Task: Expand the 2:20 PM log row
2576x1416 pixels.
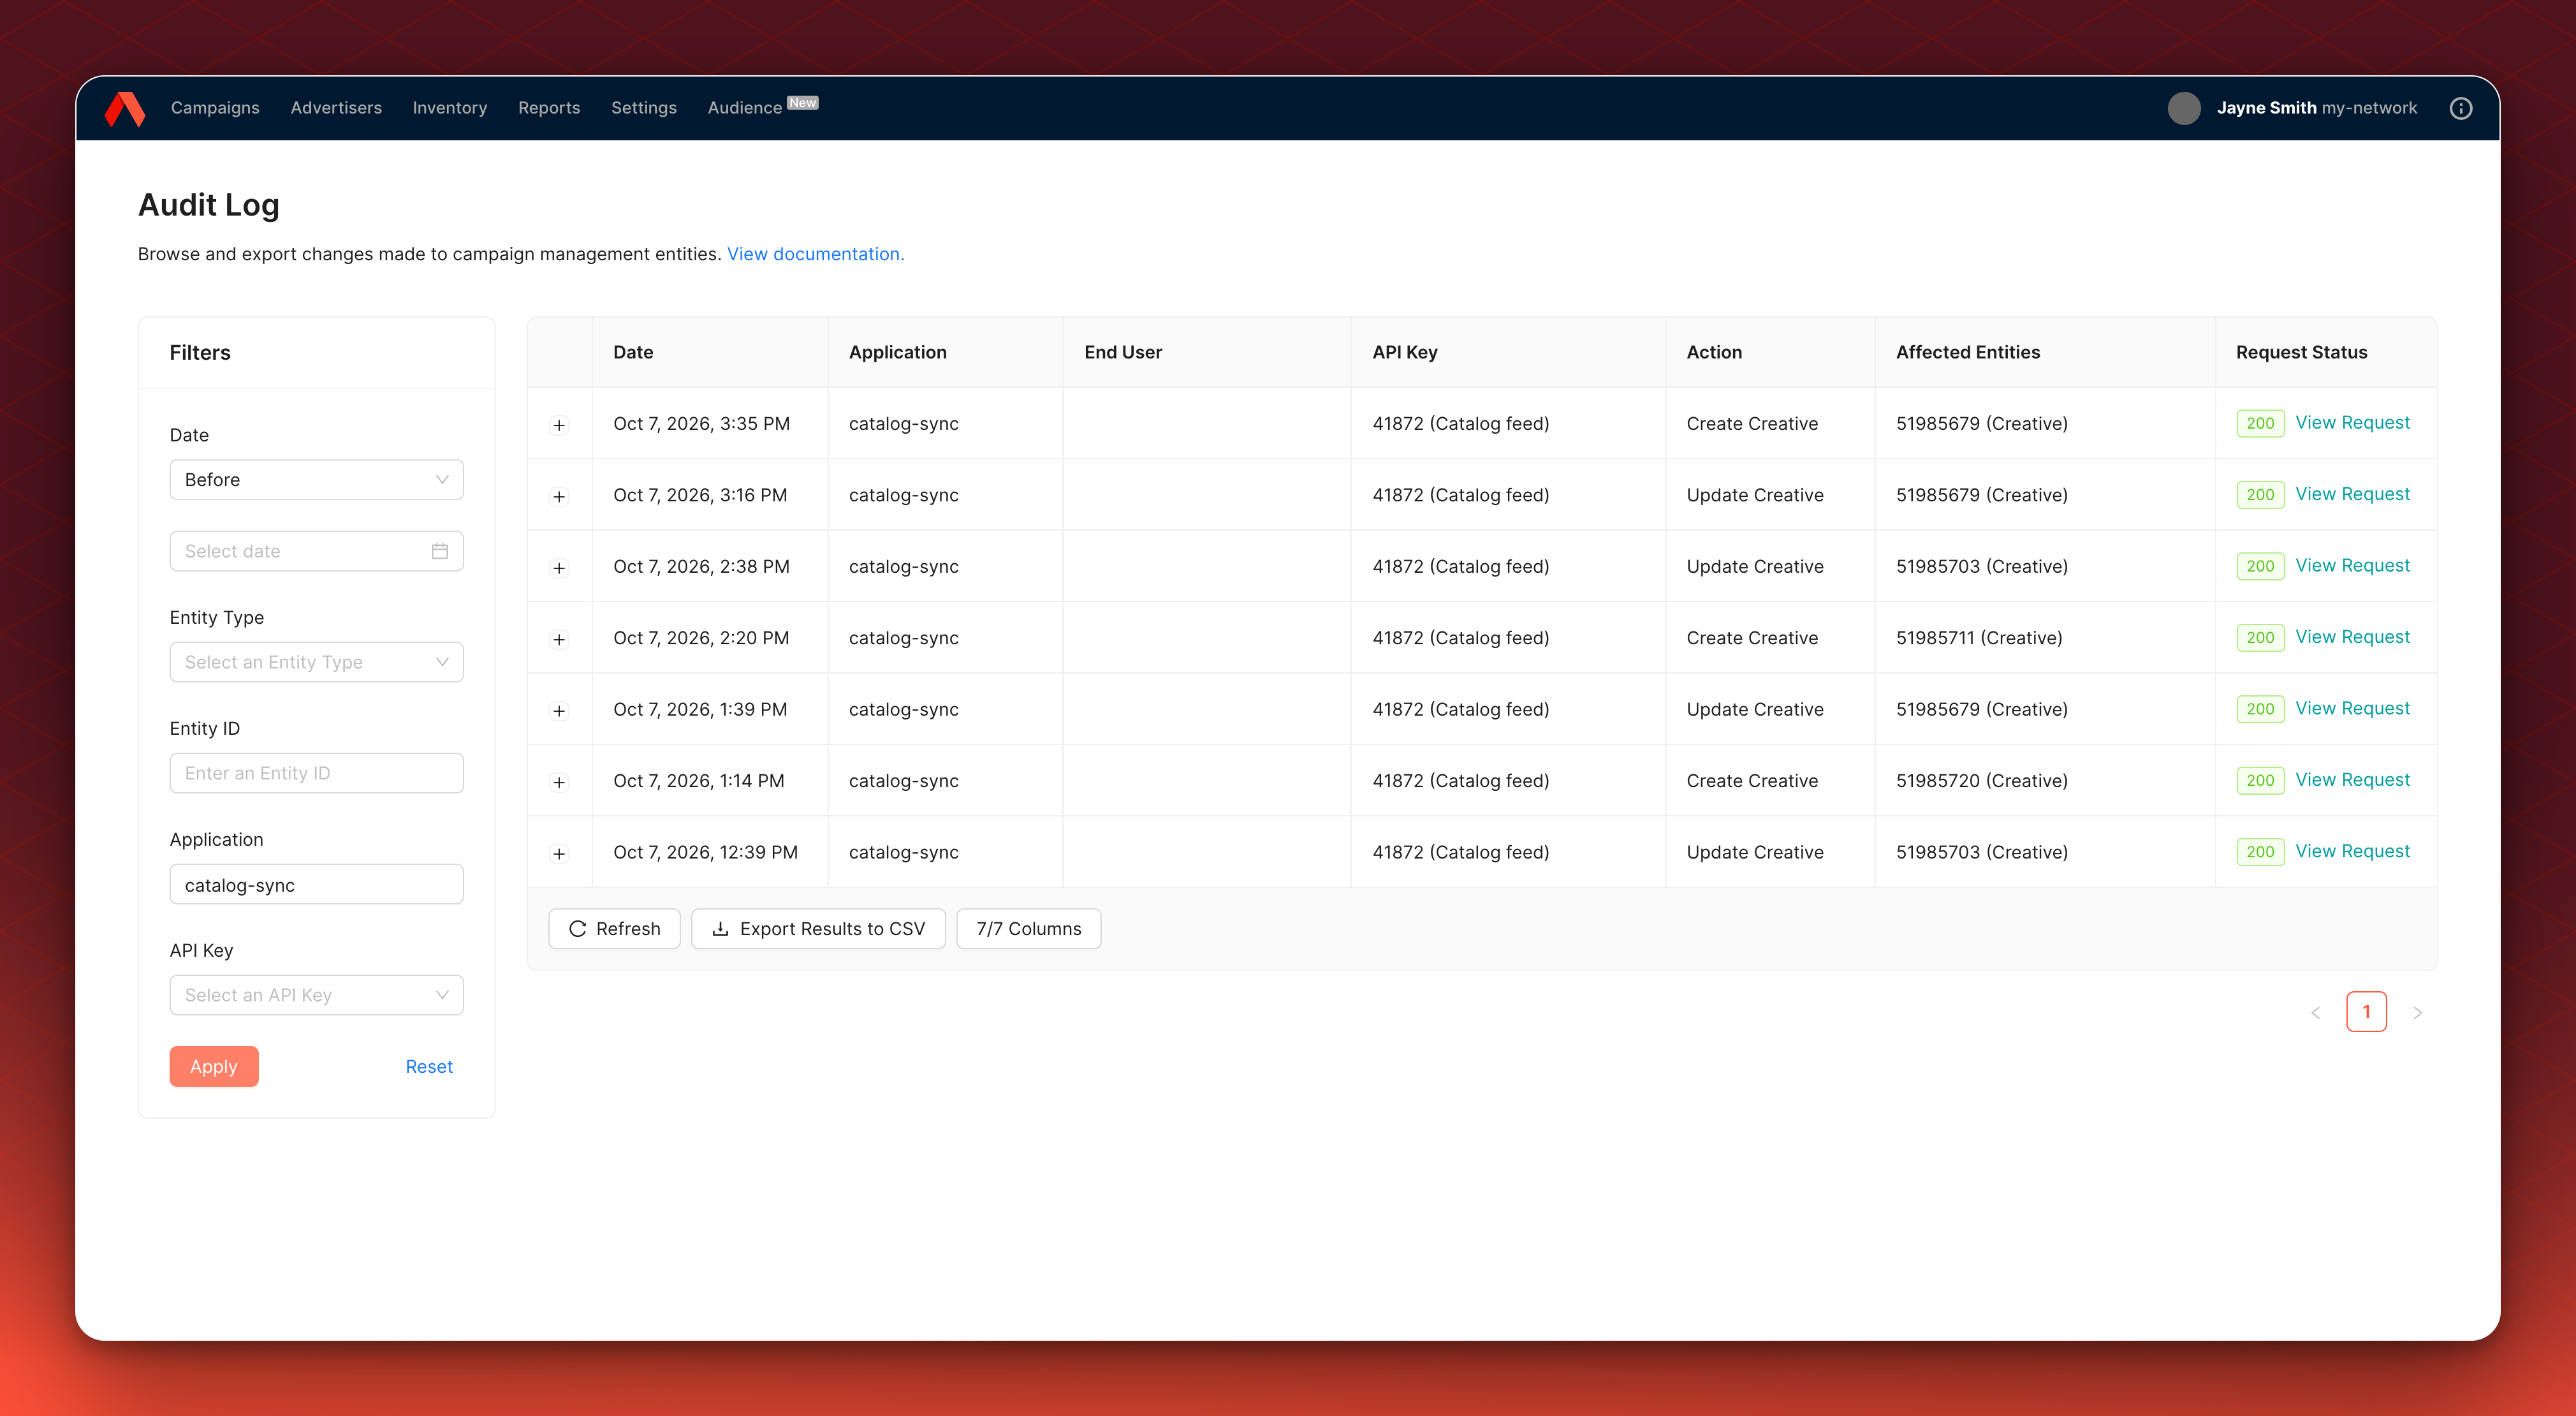Action: (x=559, y=639)
